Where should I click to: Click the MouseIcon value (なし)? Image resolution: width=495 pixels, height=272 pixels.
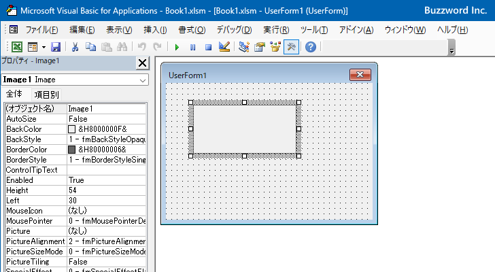click(106, 211)
